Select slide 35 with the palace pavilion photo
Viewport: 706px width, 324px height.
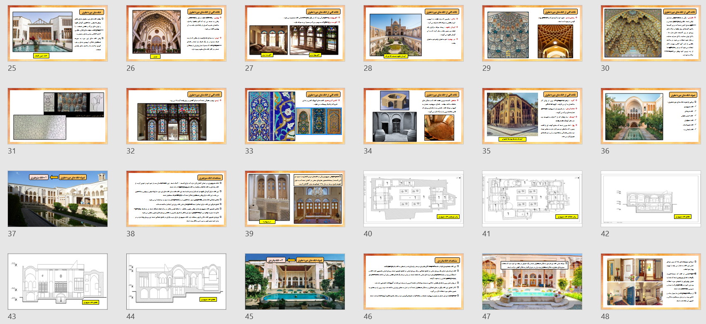pos(532,116)
